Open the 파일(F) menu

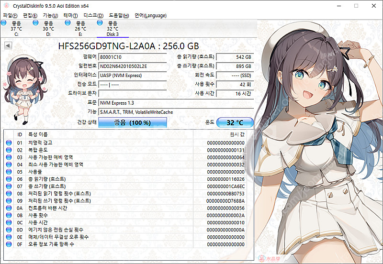10,16
